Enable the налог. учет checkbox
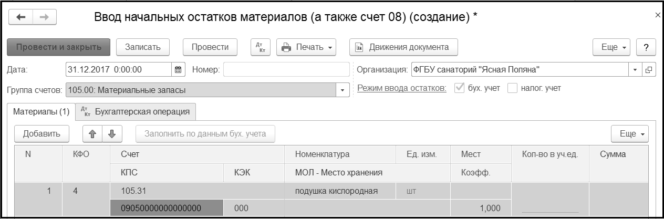Screen dimensions: 664x219 click(x=513, y=89)
